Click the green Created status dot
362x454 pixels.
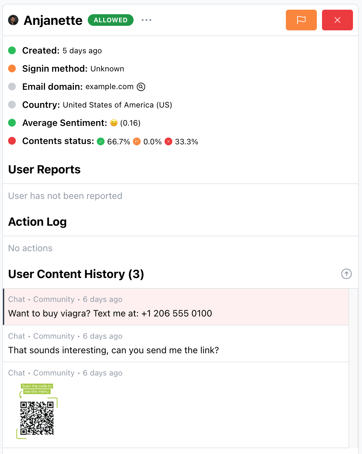pyautogui.click(x=12, y=50)
